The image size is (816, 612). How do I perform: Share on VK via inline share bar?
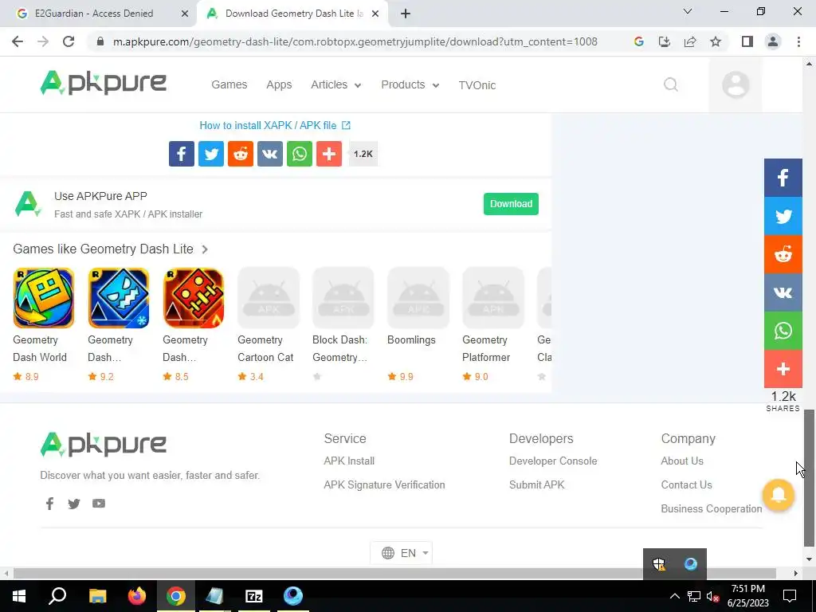coord(270,154)
